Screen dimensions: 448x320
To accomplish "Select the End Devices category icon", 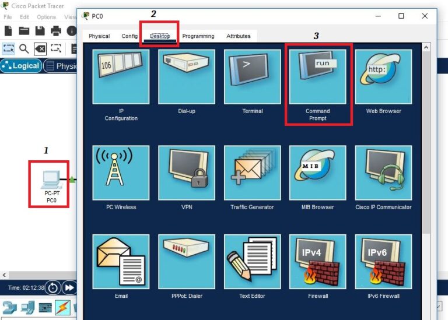I will tap(27, 308).
